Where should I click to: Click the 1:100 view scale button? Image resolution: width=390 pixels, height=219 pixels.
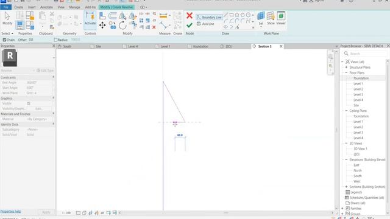click(x=66, y=213)
